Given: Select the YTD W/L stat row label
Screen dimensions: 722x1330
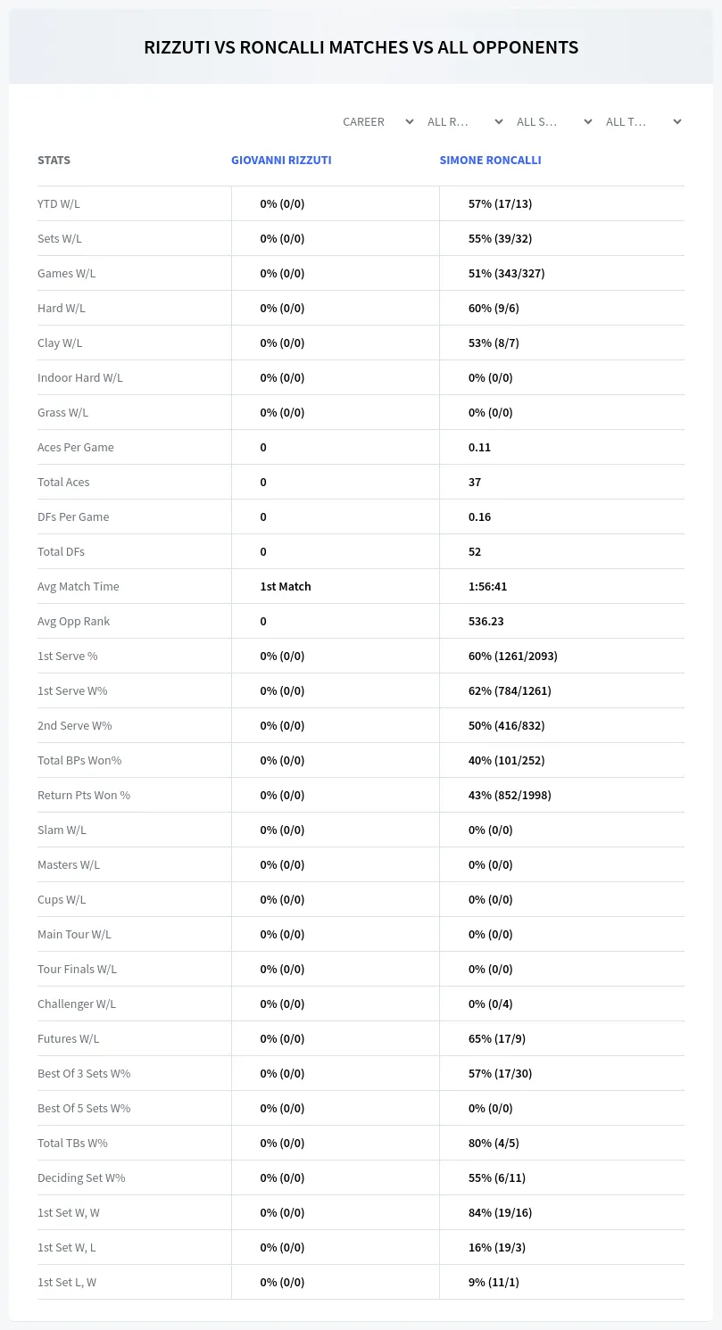Looking at the screenshot, I should 59,203.
